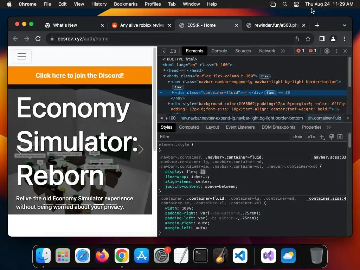Go to previous carousel slide arrow
360x270 pixels.
(x=19, y=149)
